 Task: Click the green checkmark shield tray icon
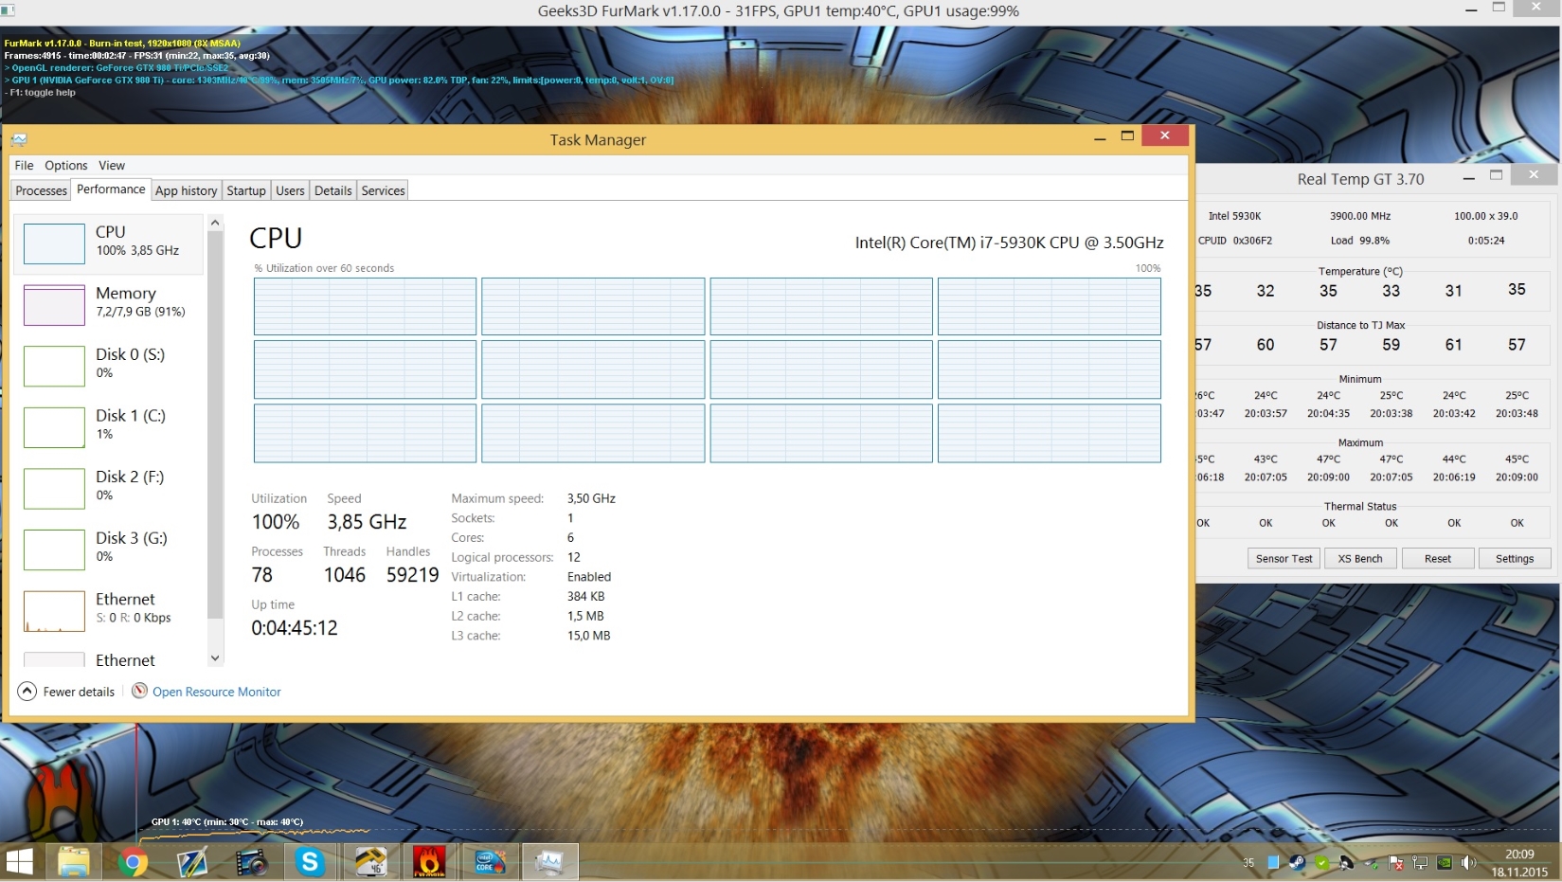point(1321,862)
